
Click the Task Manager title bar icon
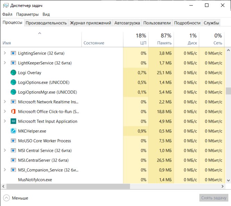tap(6, 6)
